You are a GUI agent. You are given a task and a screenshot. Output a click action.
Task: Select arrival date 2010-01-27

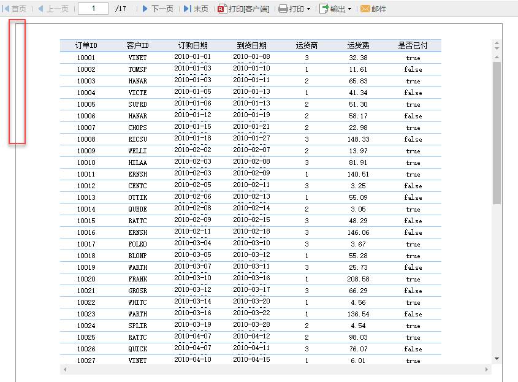click(251, 138)
